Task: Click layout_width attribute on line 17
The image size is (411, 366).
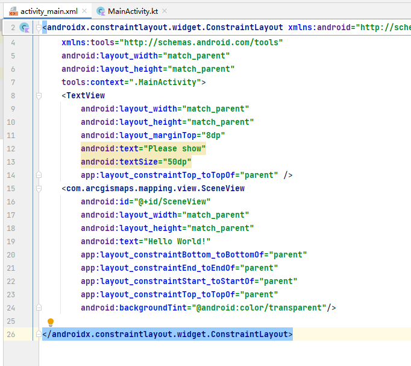Action: coord(129,215)
